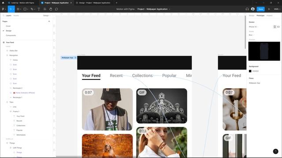Screen dimensions: 282x158
Task: Click the Wallpaper App flow play arrow
Action: (75, 57)
